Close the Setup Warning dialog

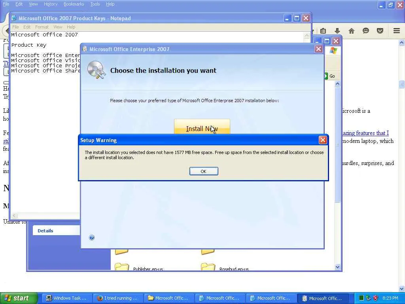(323, 140)
